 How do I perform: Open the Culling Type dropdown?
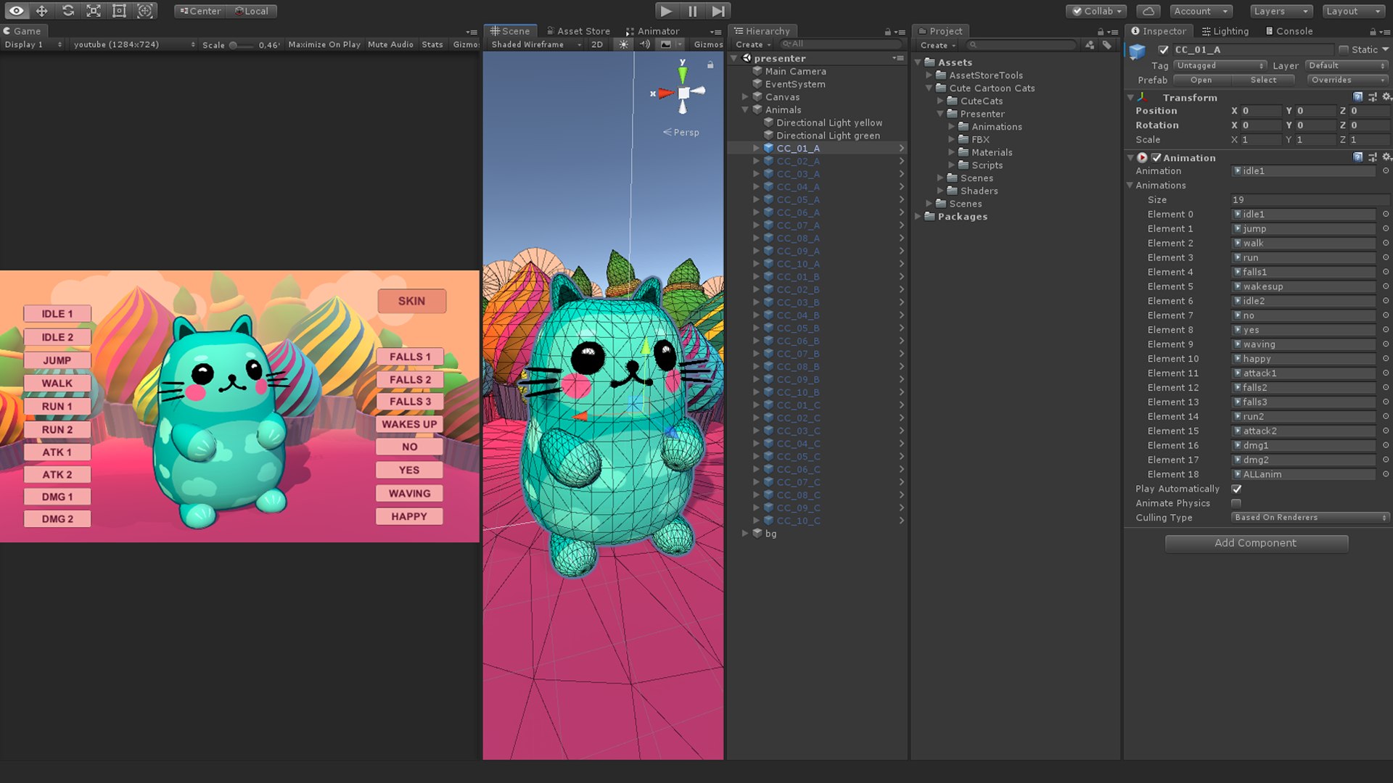(x=1310, y=518)
